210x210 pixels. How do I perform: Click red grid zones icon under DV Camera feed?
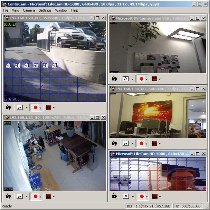[155, 79]
